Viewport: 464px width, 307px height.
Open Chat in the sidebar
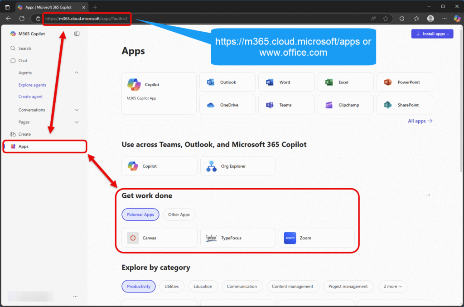point(23,60)
